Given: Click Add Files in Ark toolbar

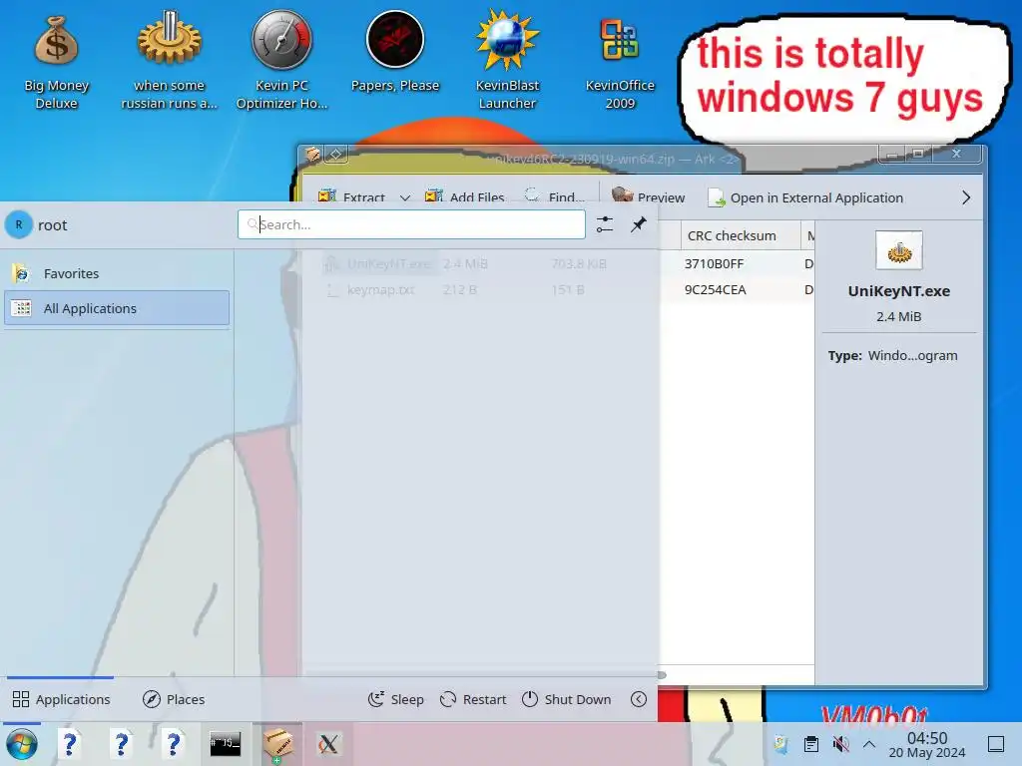Looking at the screenshot, I should [465, 196].
